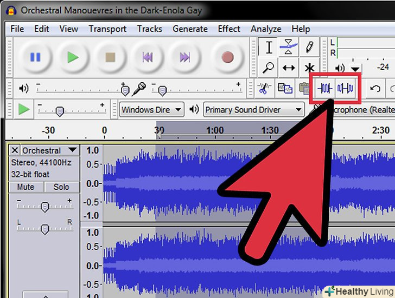This screenshot has height=298, width=395.
Task: Click the Copy icon in the edit toolbar
Action: click(x=285, y=88)
